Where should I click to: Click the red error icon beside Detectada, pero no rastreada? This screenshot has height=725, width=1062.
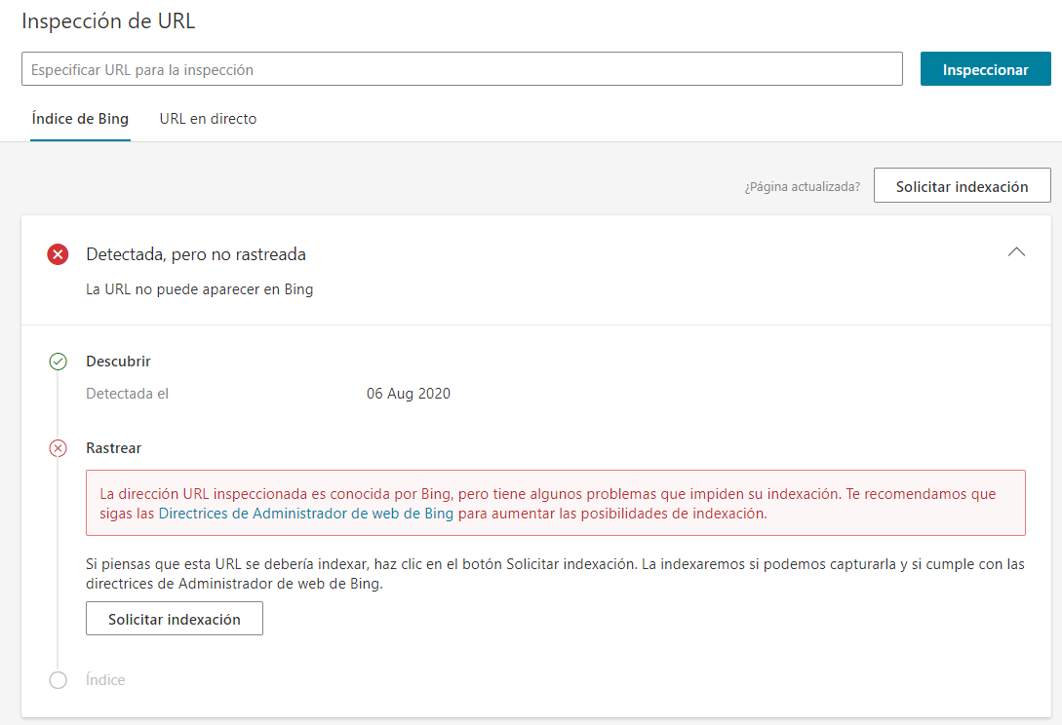point(58,253)
